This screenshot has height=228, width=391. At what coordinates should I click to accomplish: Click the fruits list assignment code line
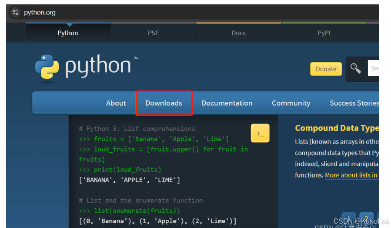[154, 139]
